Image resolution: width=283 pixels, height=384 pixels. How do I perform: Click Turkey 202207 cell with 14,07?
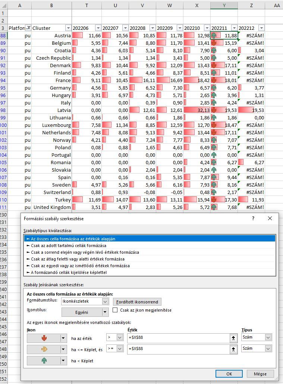[x=115, y=200]
